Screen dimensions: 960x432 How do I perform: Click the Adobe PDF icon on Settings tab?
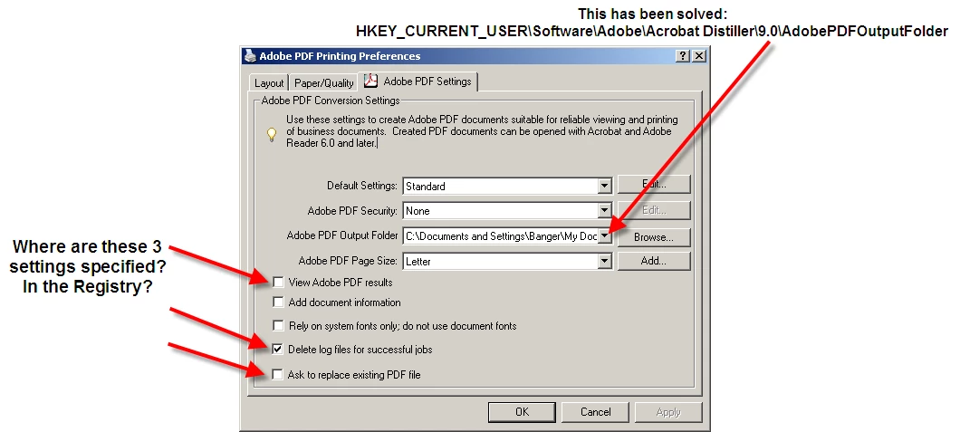[371, 81]
